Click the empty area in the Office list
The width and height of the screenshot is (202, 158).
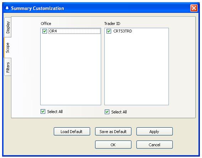click(x=71, y=70)
